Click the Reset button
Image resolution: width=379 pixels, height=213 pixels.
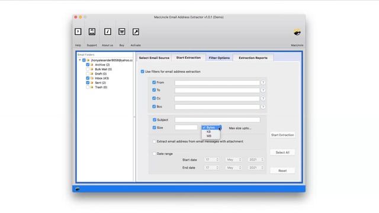282,170
